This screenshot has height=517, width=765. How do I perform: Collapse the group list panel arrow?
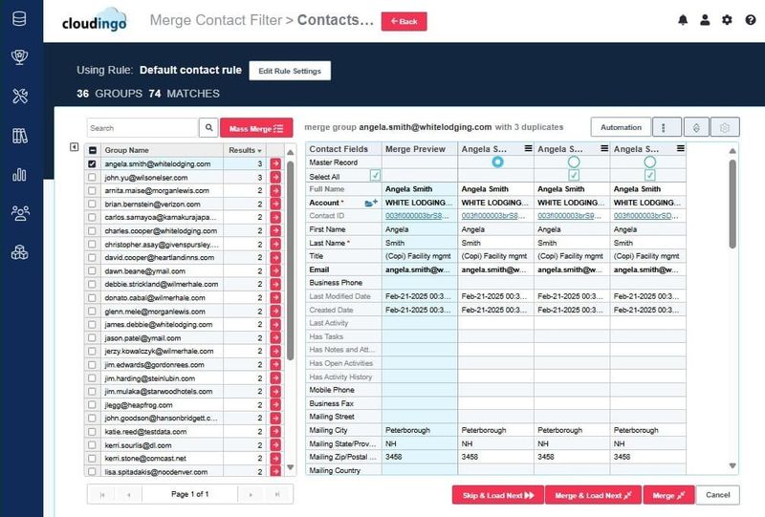point(75,147)
